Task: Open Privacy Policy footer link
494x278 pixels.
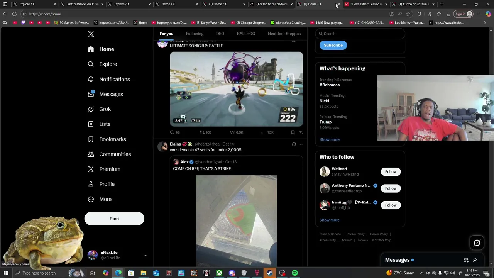Action: tap(355, 234)
